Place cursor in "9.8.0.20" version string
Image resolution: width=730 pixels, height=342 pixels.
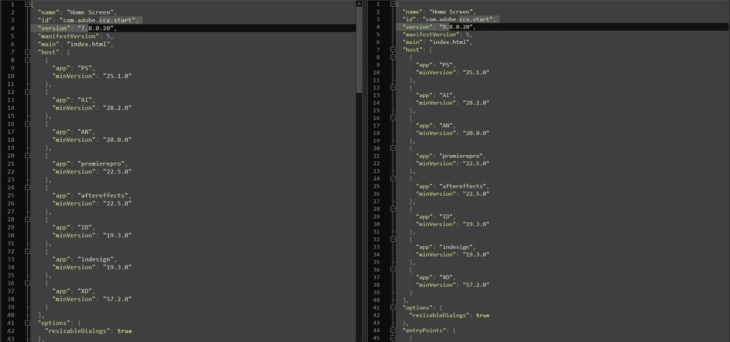point(457,27)
